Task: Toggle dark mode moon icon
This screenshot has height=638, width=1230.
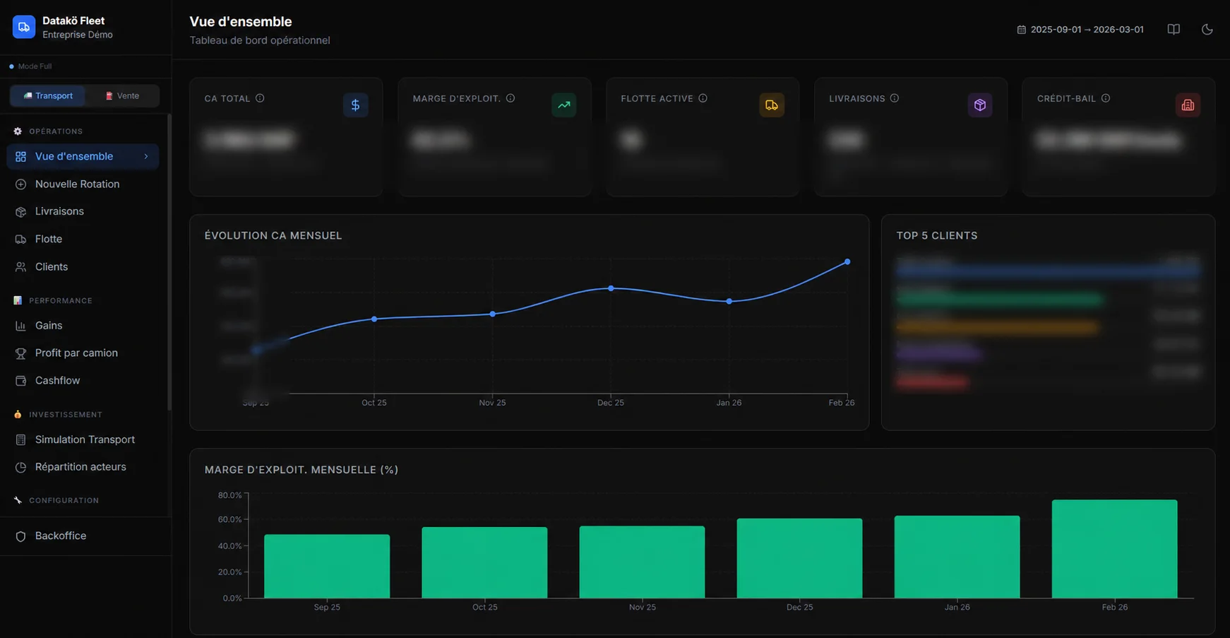Action: pos(1207,30)
